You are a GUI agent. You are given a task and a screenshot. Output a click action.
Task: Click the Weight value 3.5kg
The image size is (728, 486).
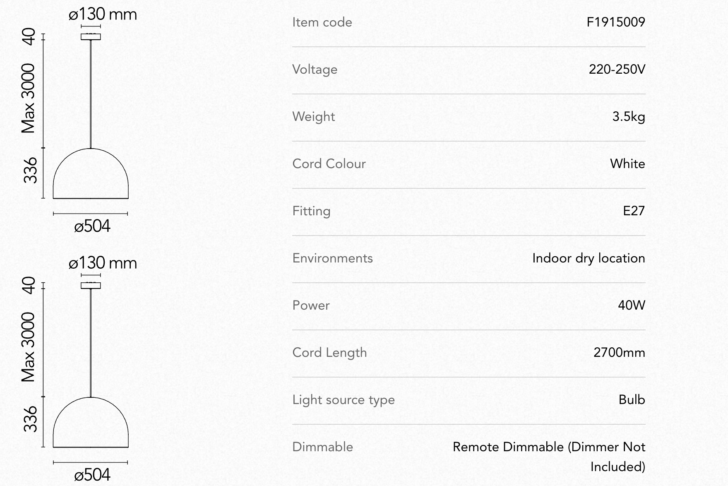[x=629, y=117]
